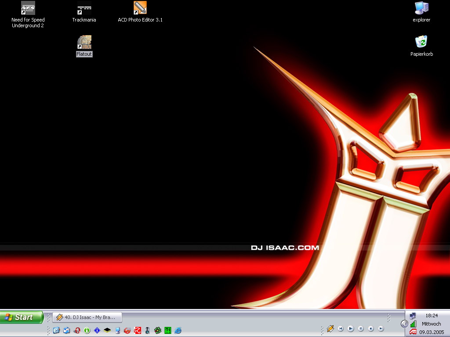Launch Internet Explorer from quick launch
The height and width of the screenshot is (337, 450).
tap(178, 330)
